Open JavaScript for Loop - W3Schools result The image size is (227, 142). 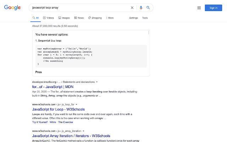click(x=58, y=109)
